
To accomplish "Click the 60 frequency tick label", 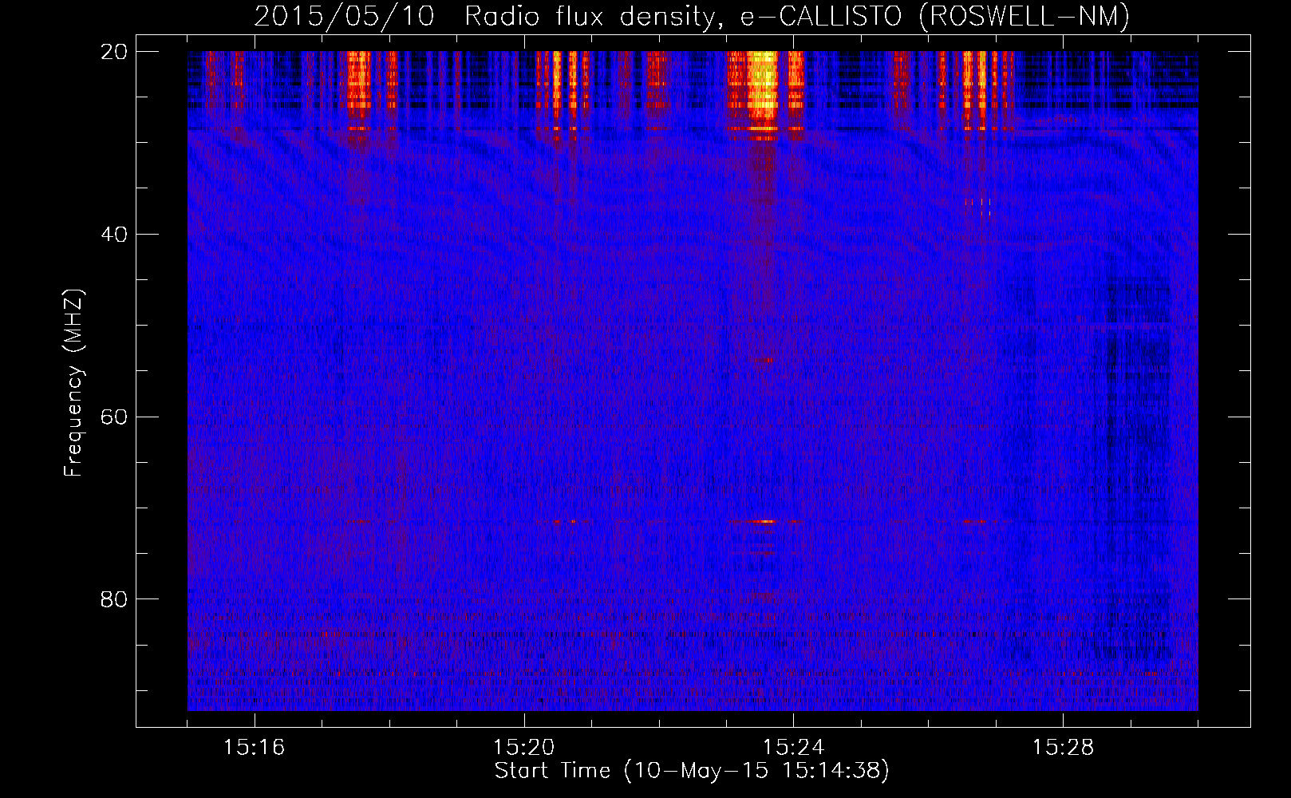I will tap(114, 417).
